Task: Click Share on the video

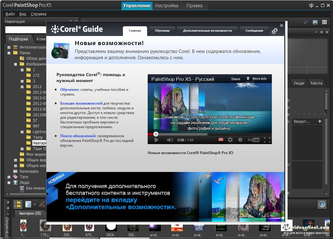Action: tap(235, 79)
